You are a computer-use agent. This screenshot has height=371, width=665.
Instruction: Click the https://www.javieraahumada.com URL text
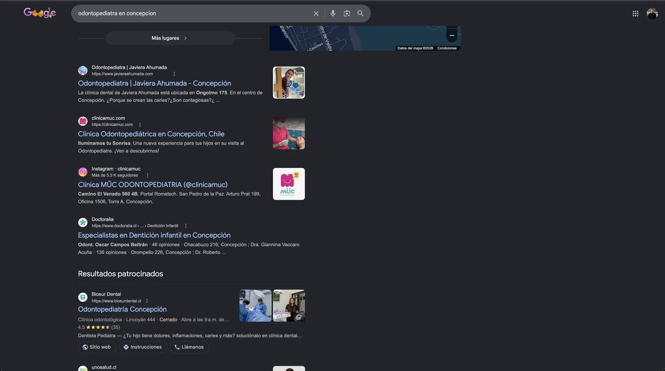[122, 74]
